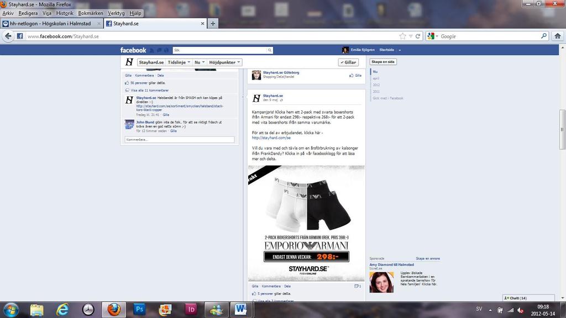The height and width of the screenshot is (318, 566).
Task: Open Emilia Sjögren's profile link
Action: coord(363,50)
